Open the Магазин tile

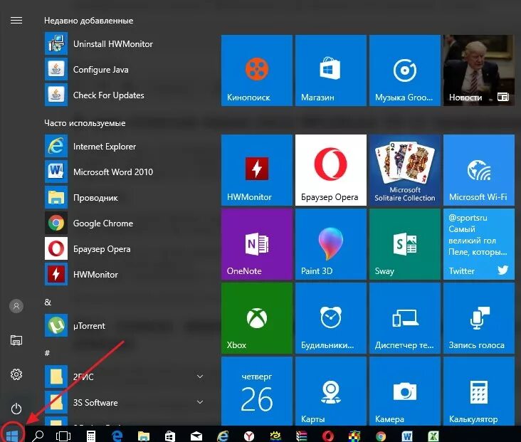pos(331,70)
